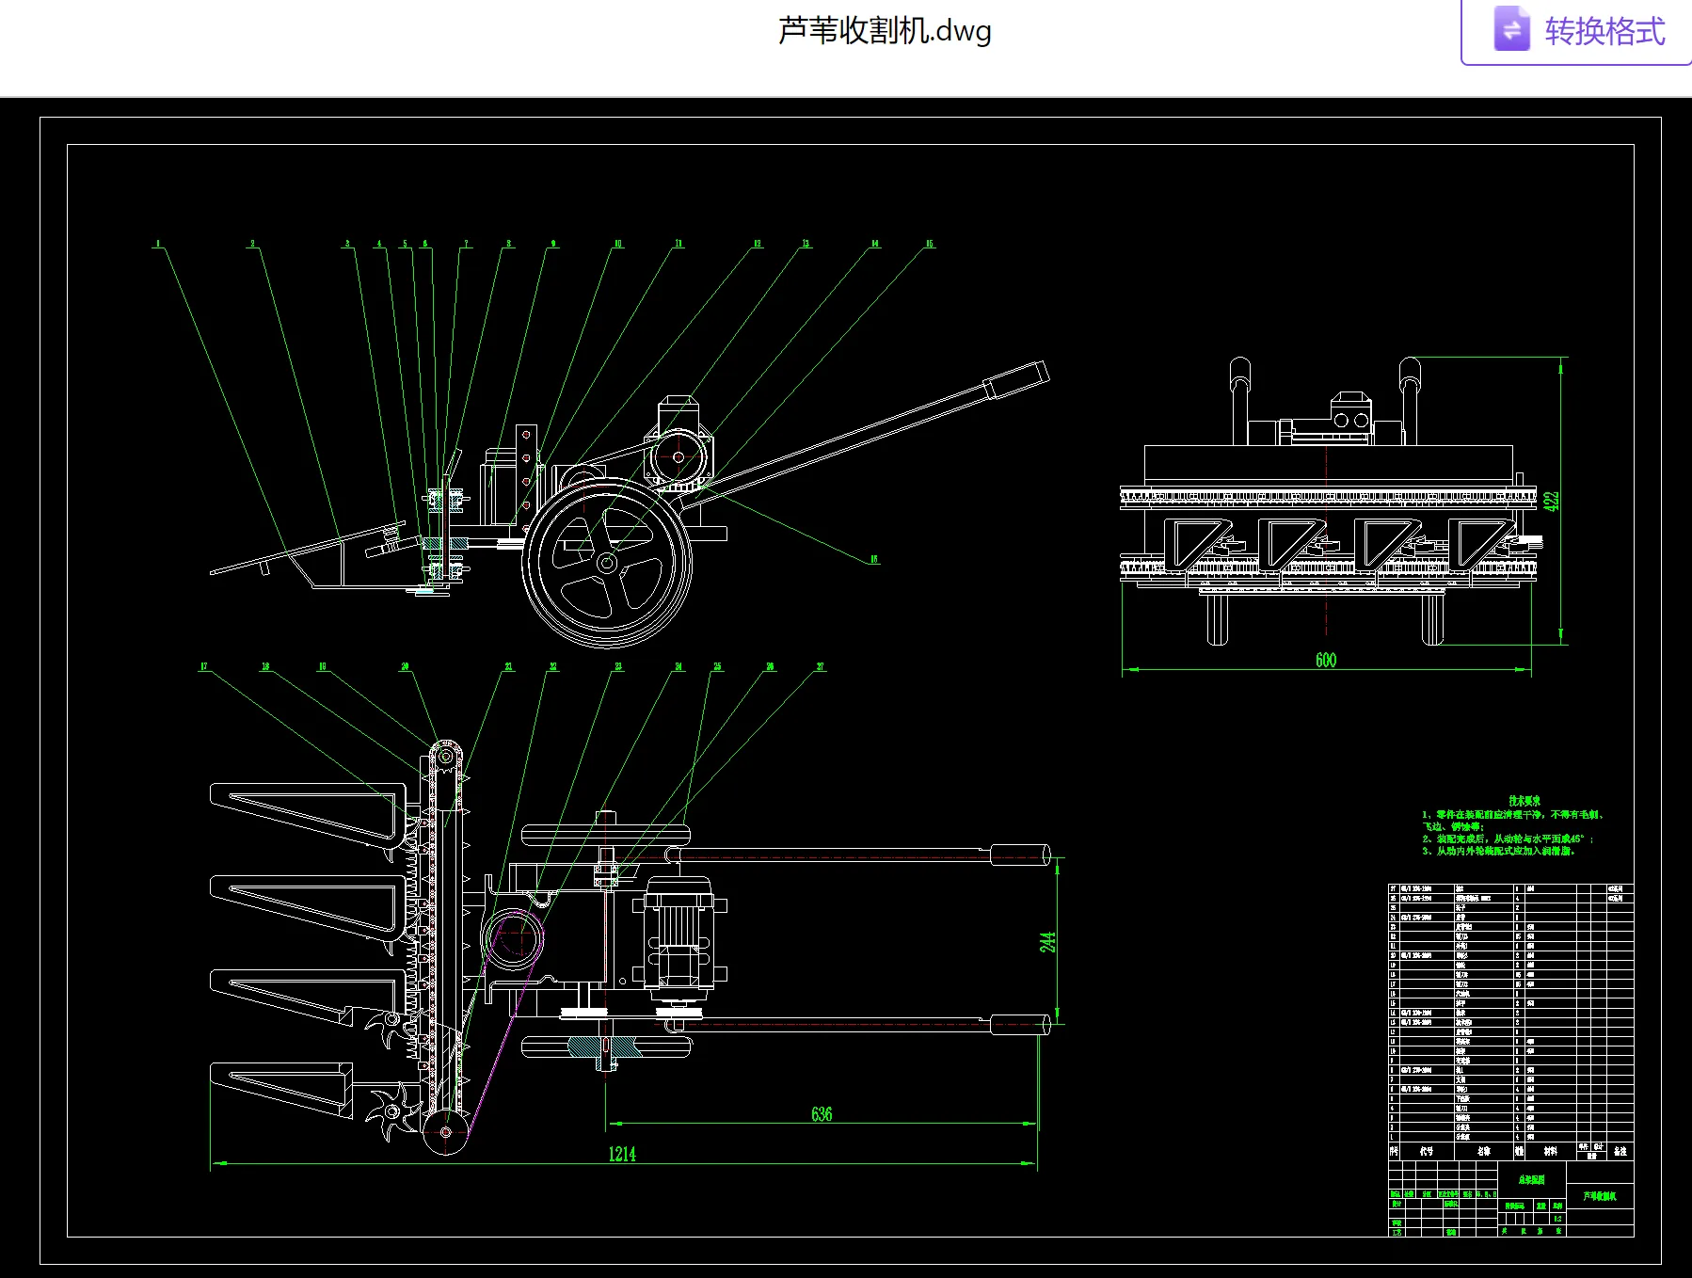This screenshot has height=1278, width=1692.
Task: Click the 名称 column header in parts list
Action: click(x=1483, y=1151)
